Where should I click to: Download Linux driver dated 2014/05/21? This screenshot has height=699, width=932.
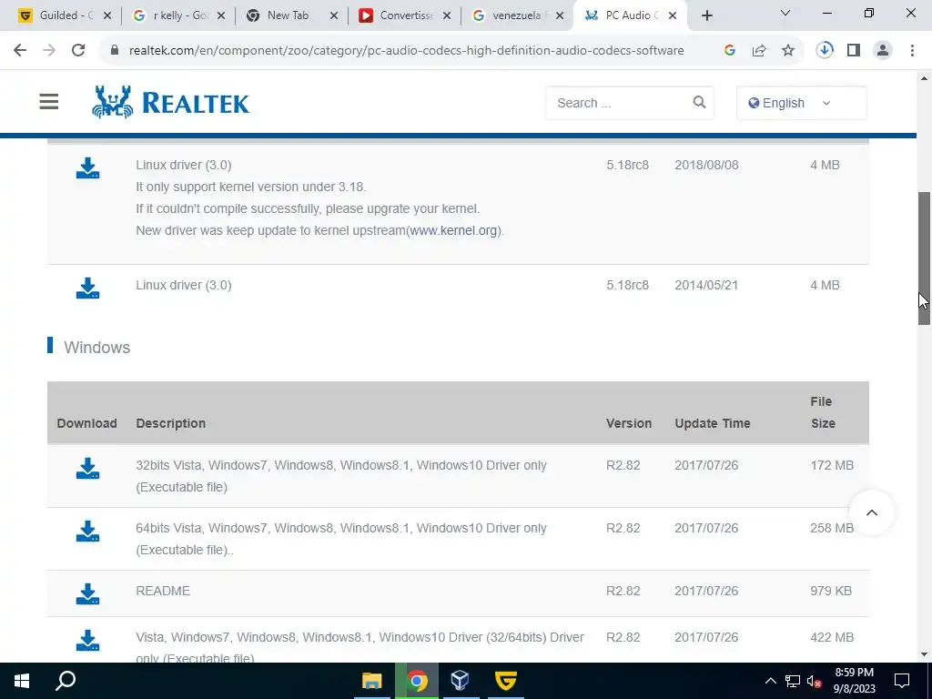(87, 288)
